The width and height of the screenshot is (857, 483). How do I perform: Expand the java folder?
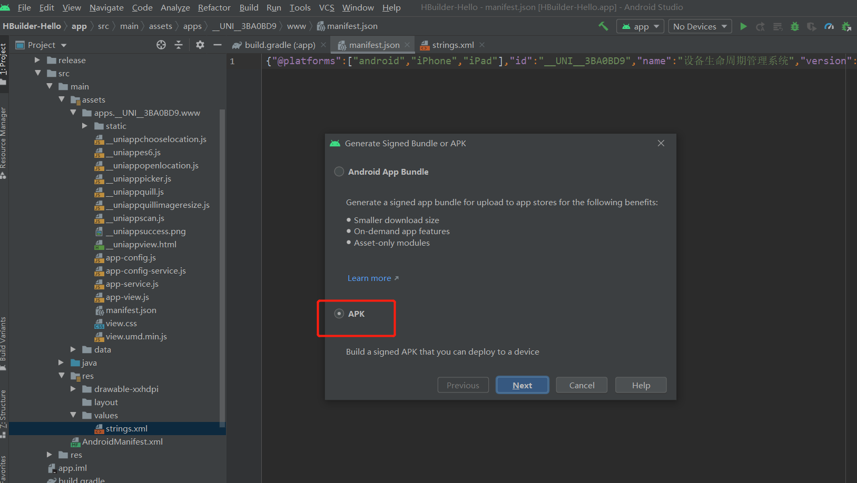[61, 363]
